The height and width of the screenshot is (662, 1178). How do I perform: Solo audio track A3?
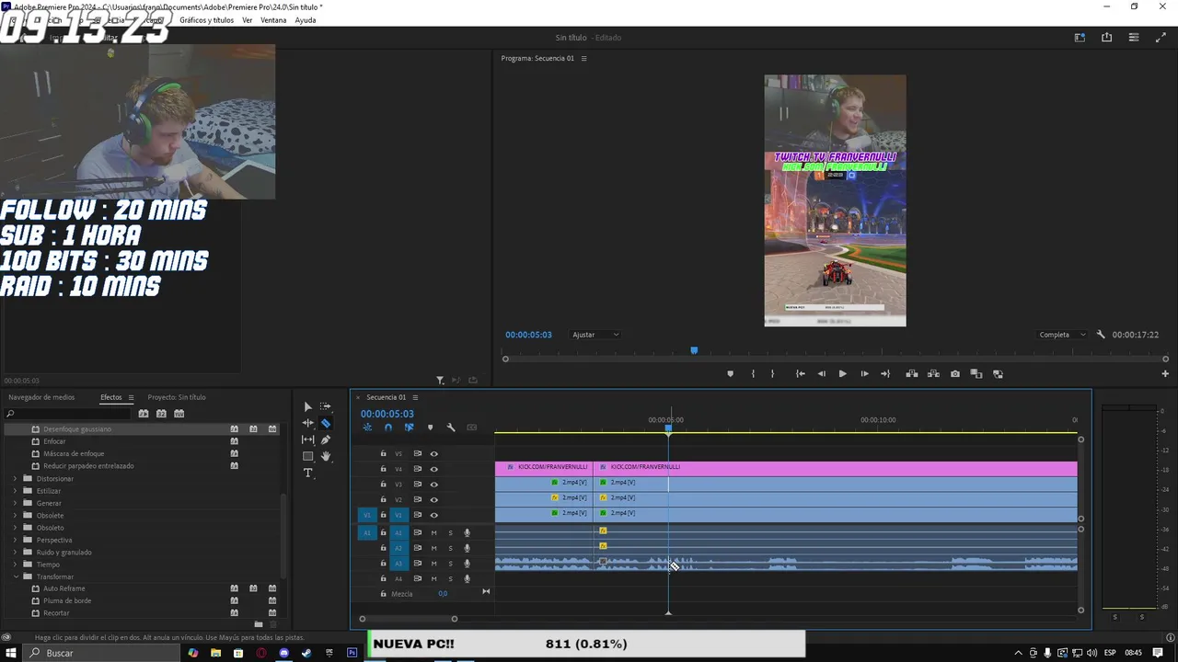tap(450, 564)
